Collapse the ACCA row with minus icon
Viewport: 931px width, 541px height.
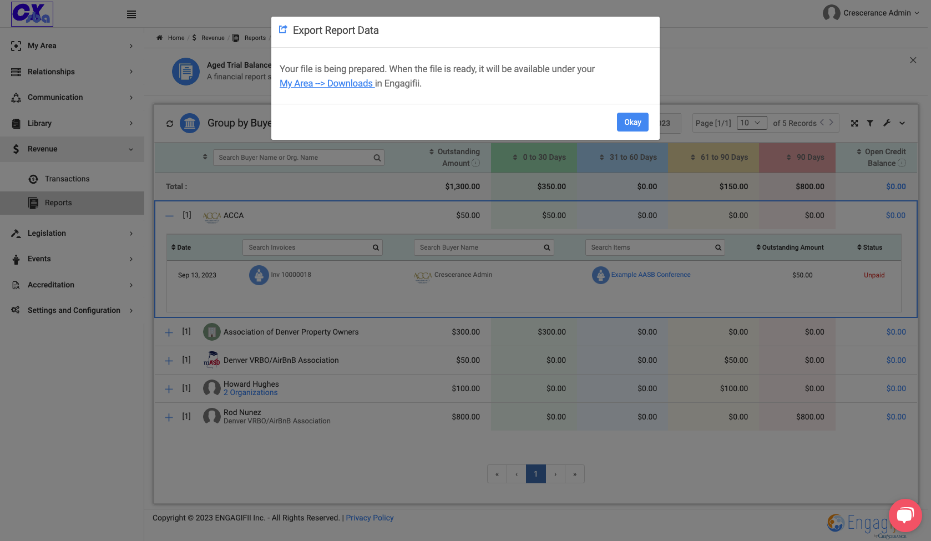169,216
